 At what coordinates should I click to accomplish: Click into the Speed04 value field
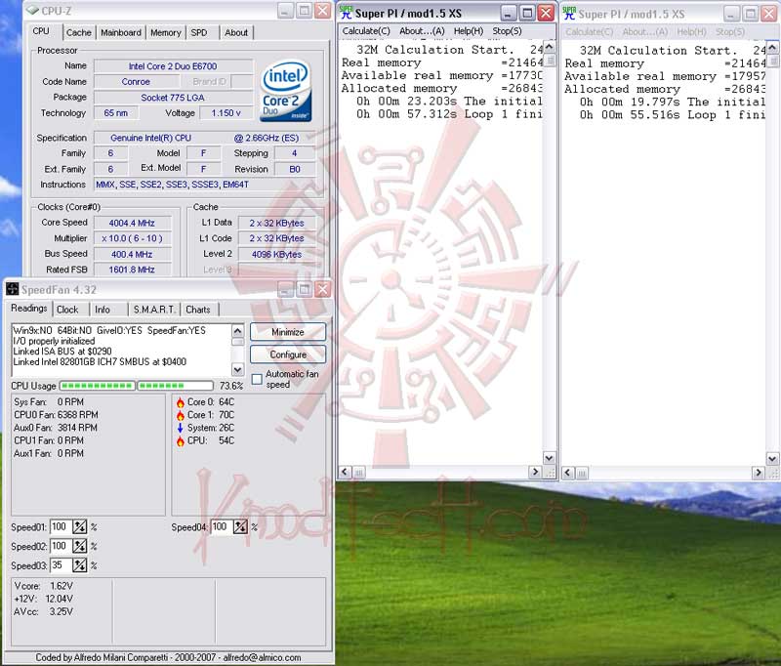pyautogui.click(x=223, y=526)
